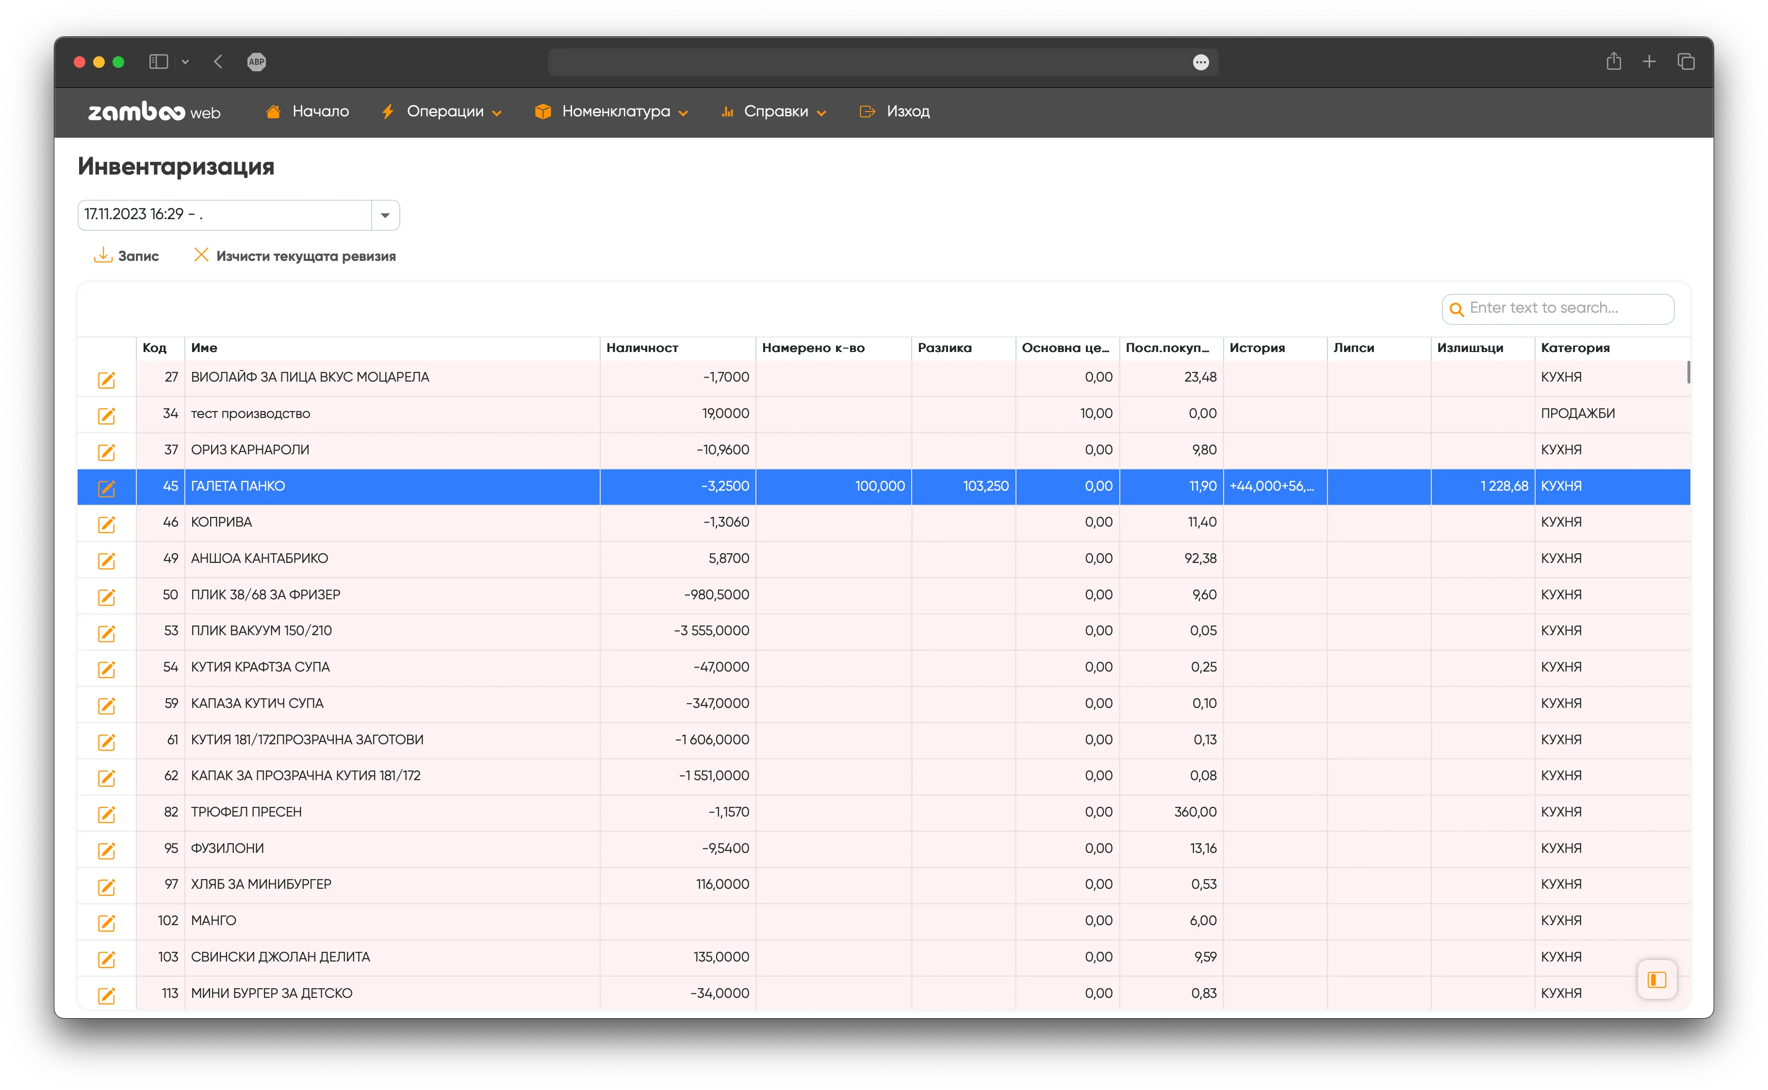
Task: Sort by Наличност column header
Action: 642,348
